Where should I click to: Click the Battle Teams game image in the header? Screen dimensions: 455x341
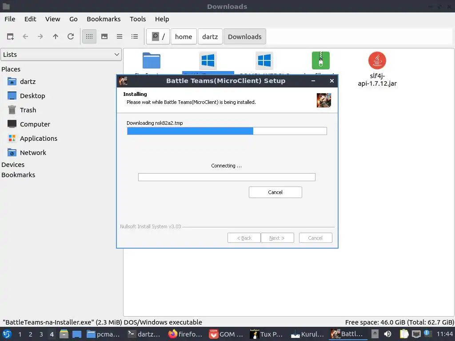pyautogui.click(x=324, y=100)
